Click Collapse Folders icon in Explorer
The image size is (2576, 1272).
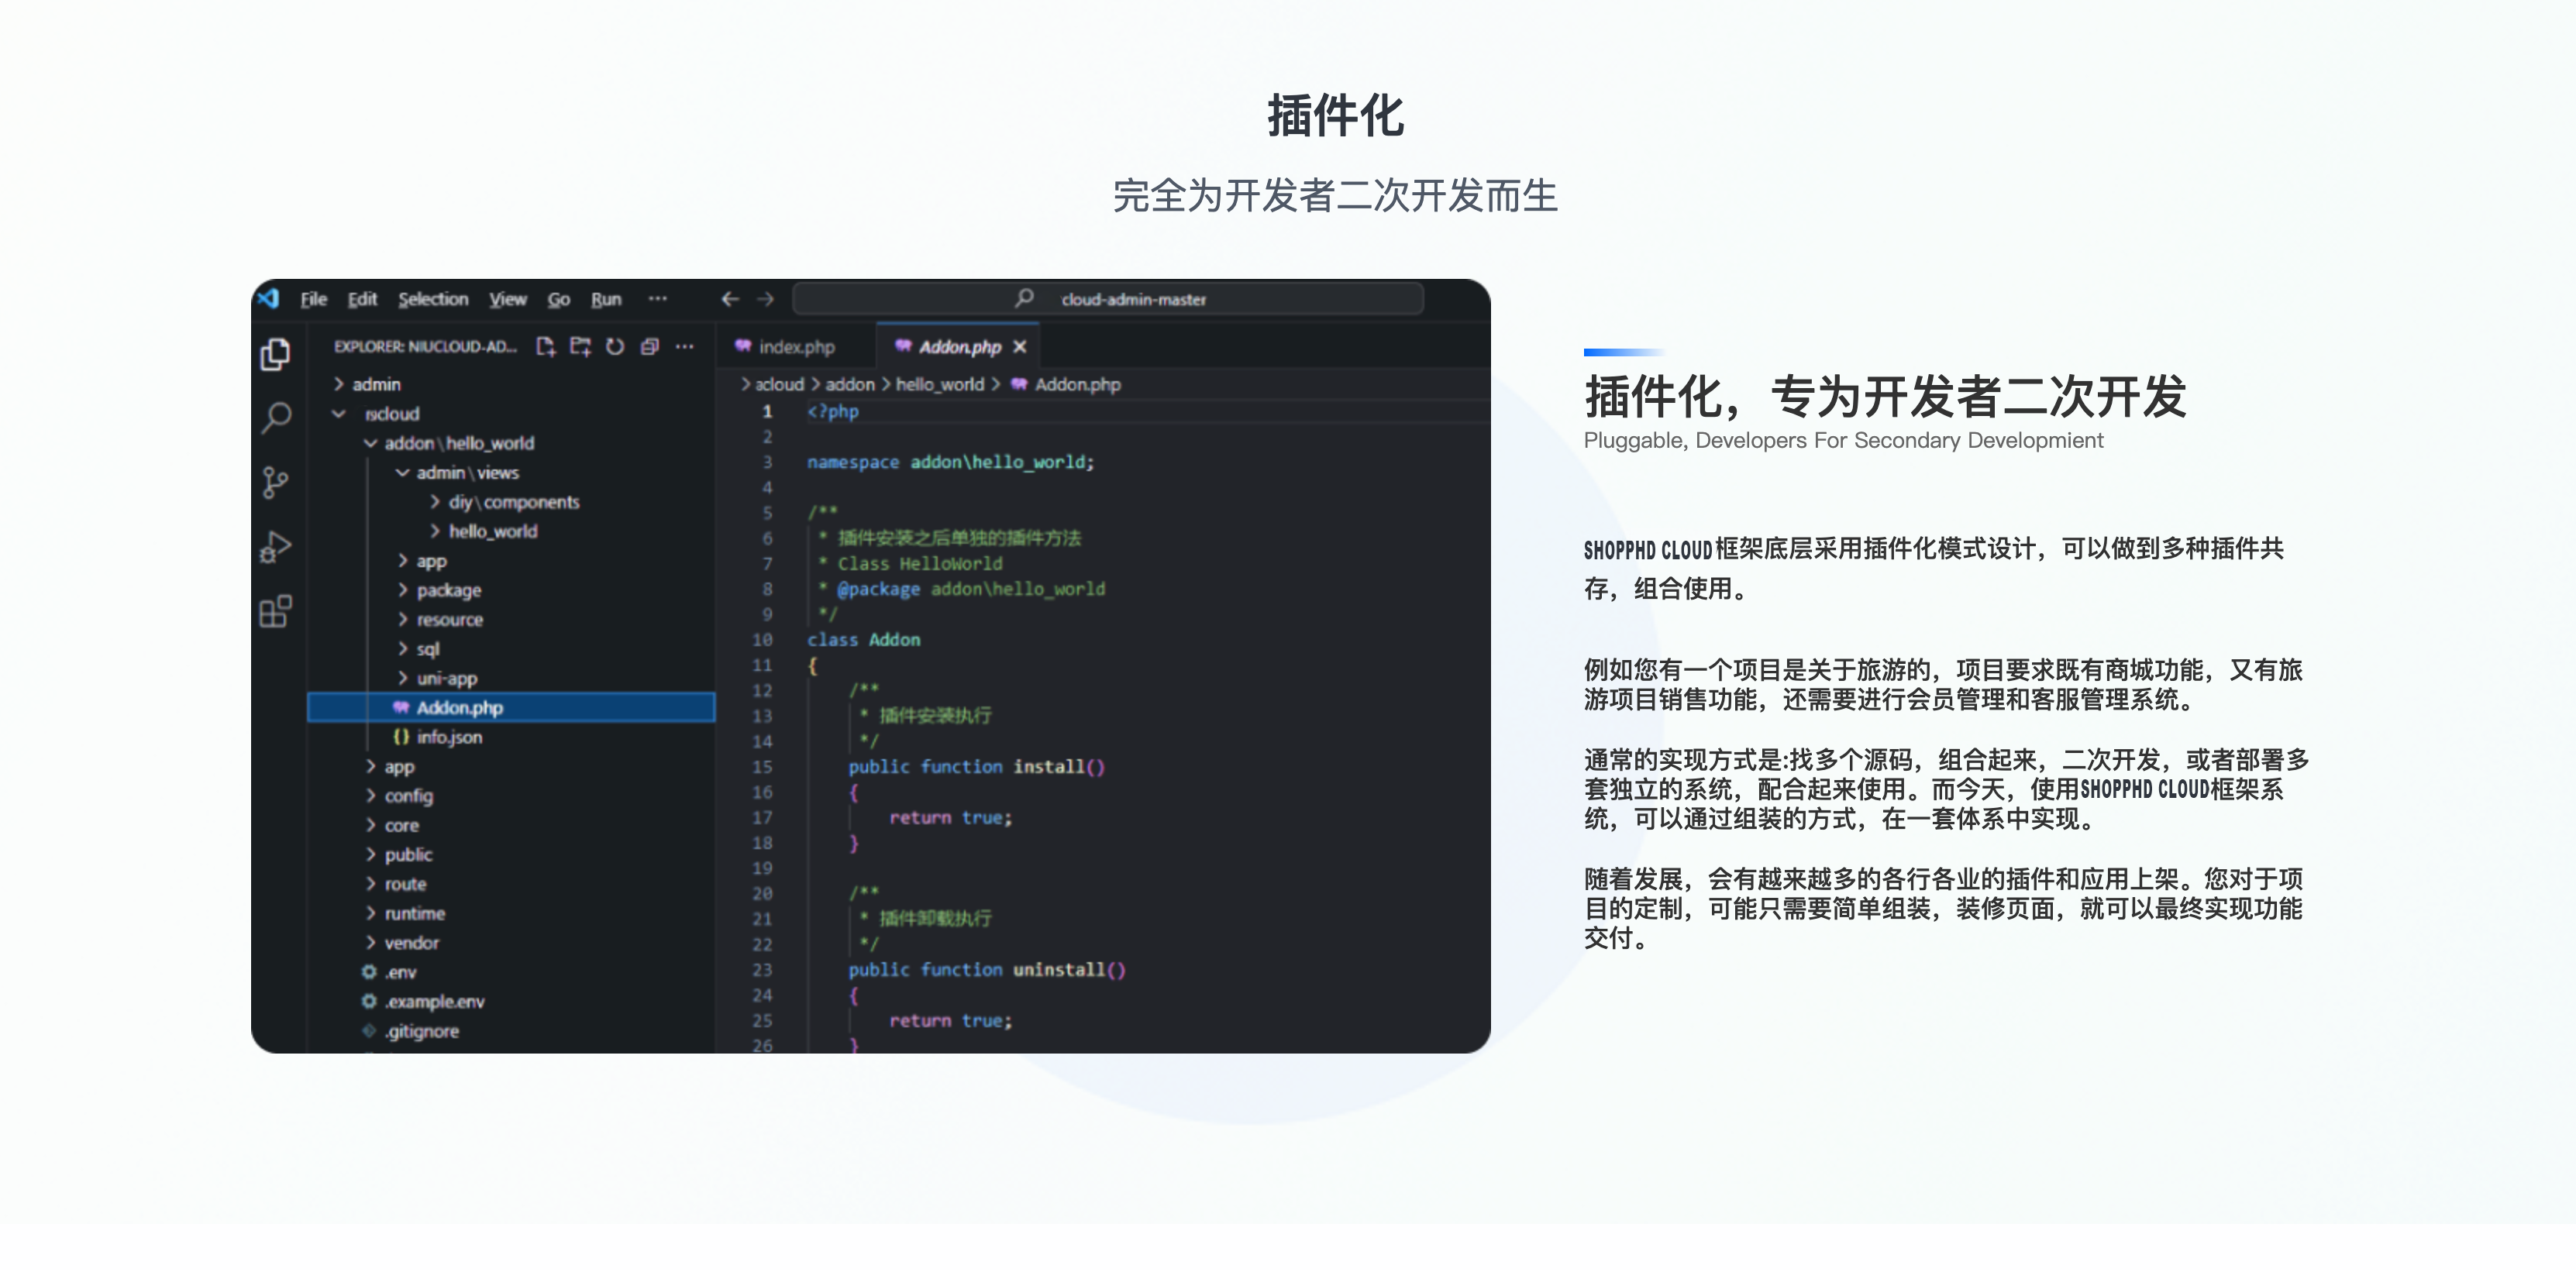click(650, 346)
